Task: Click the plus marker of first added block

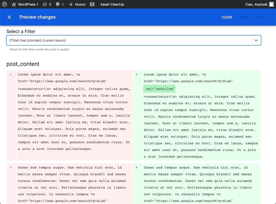Action: point(136,74)
